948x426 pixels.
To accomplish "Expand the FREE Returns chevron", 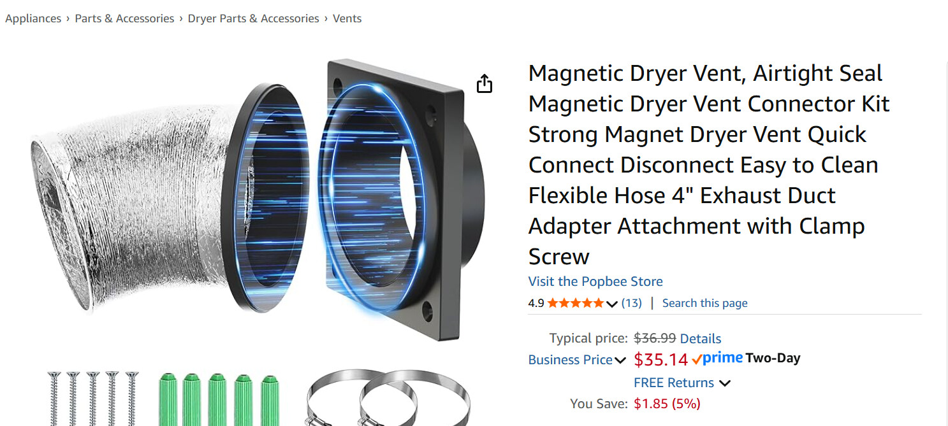I will [x=724, y=383].
